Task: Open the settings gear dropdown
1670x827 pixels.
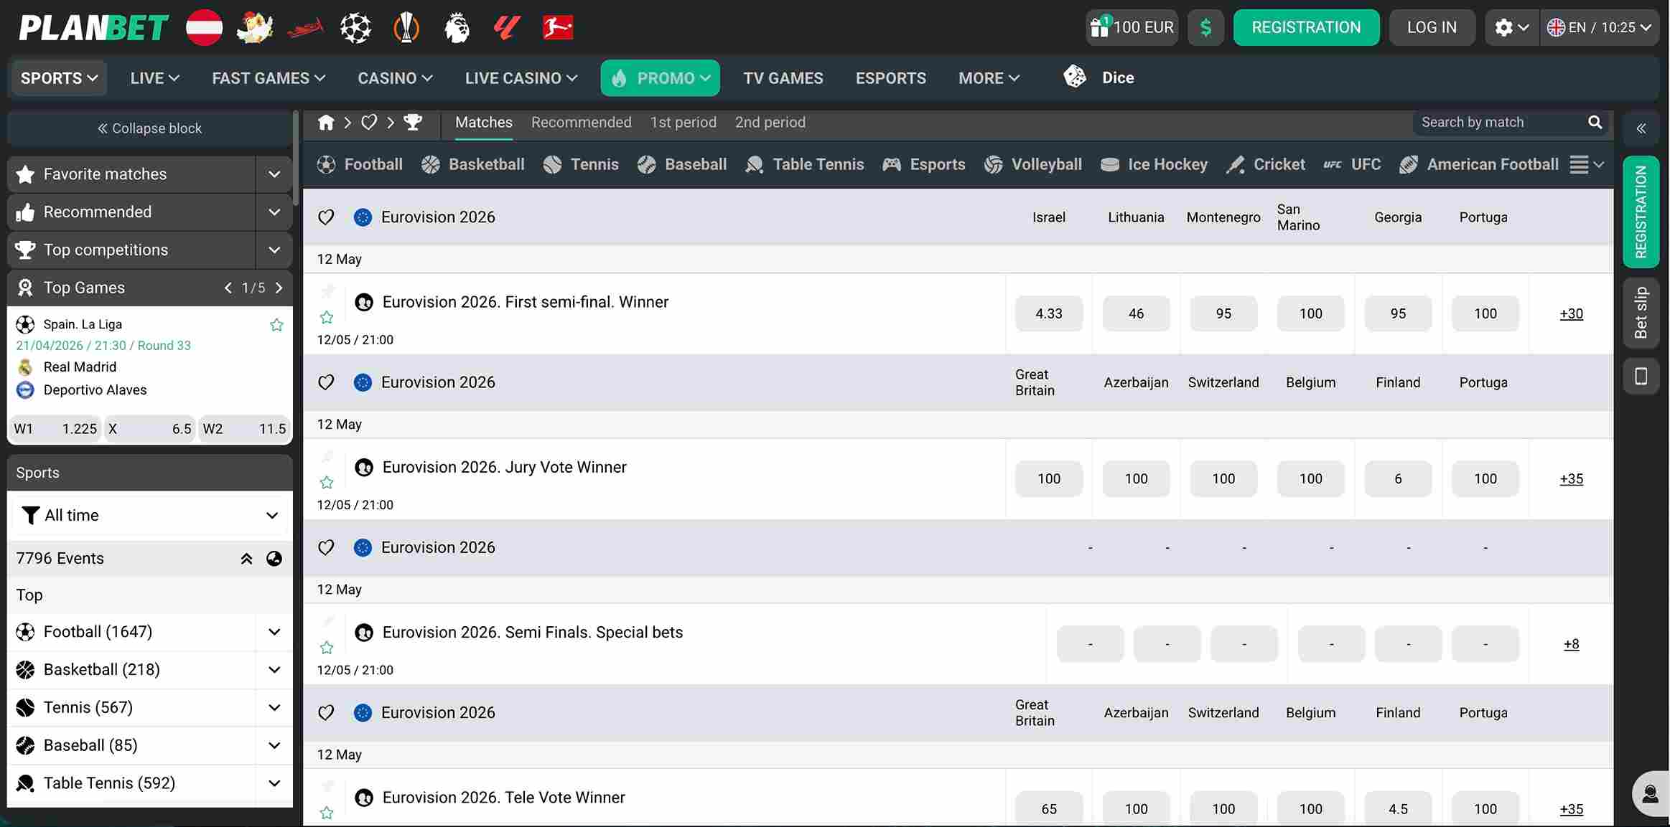Action: 1511,27
